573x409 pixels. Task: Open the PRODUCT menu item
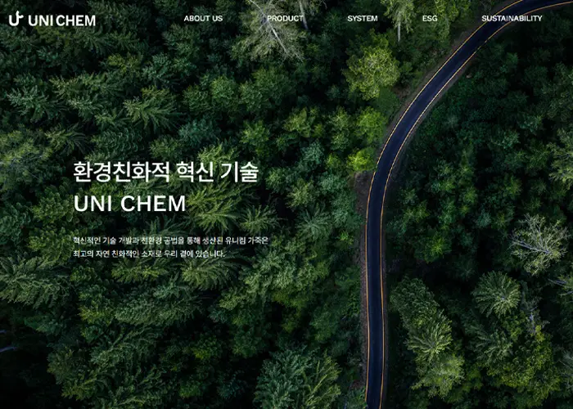pos(285,18)
